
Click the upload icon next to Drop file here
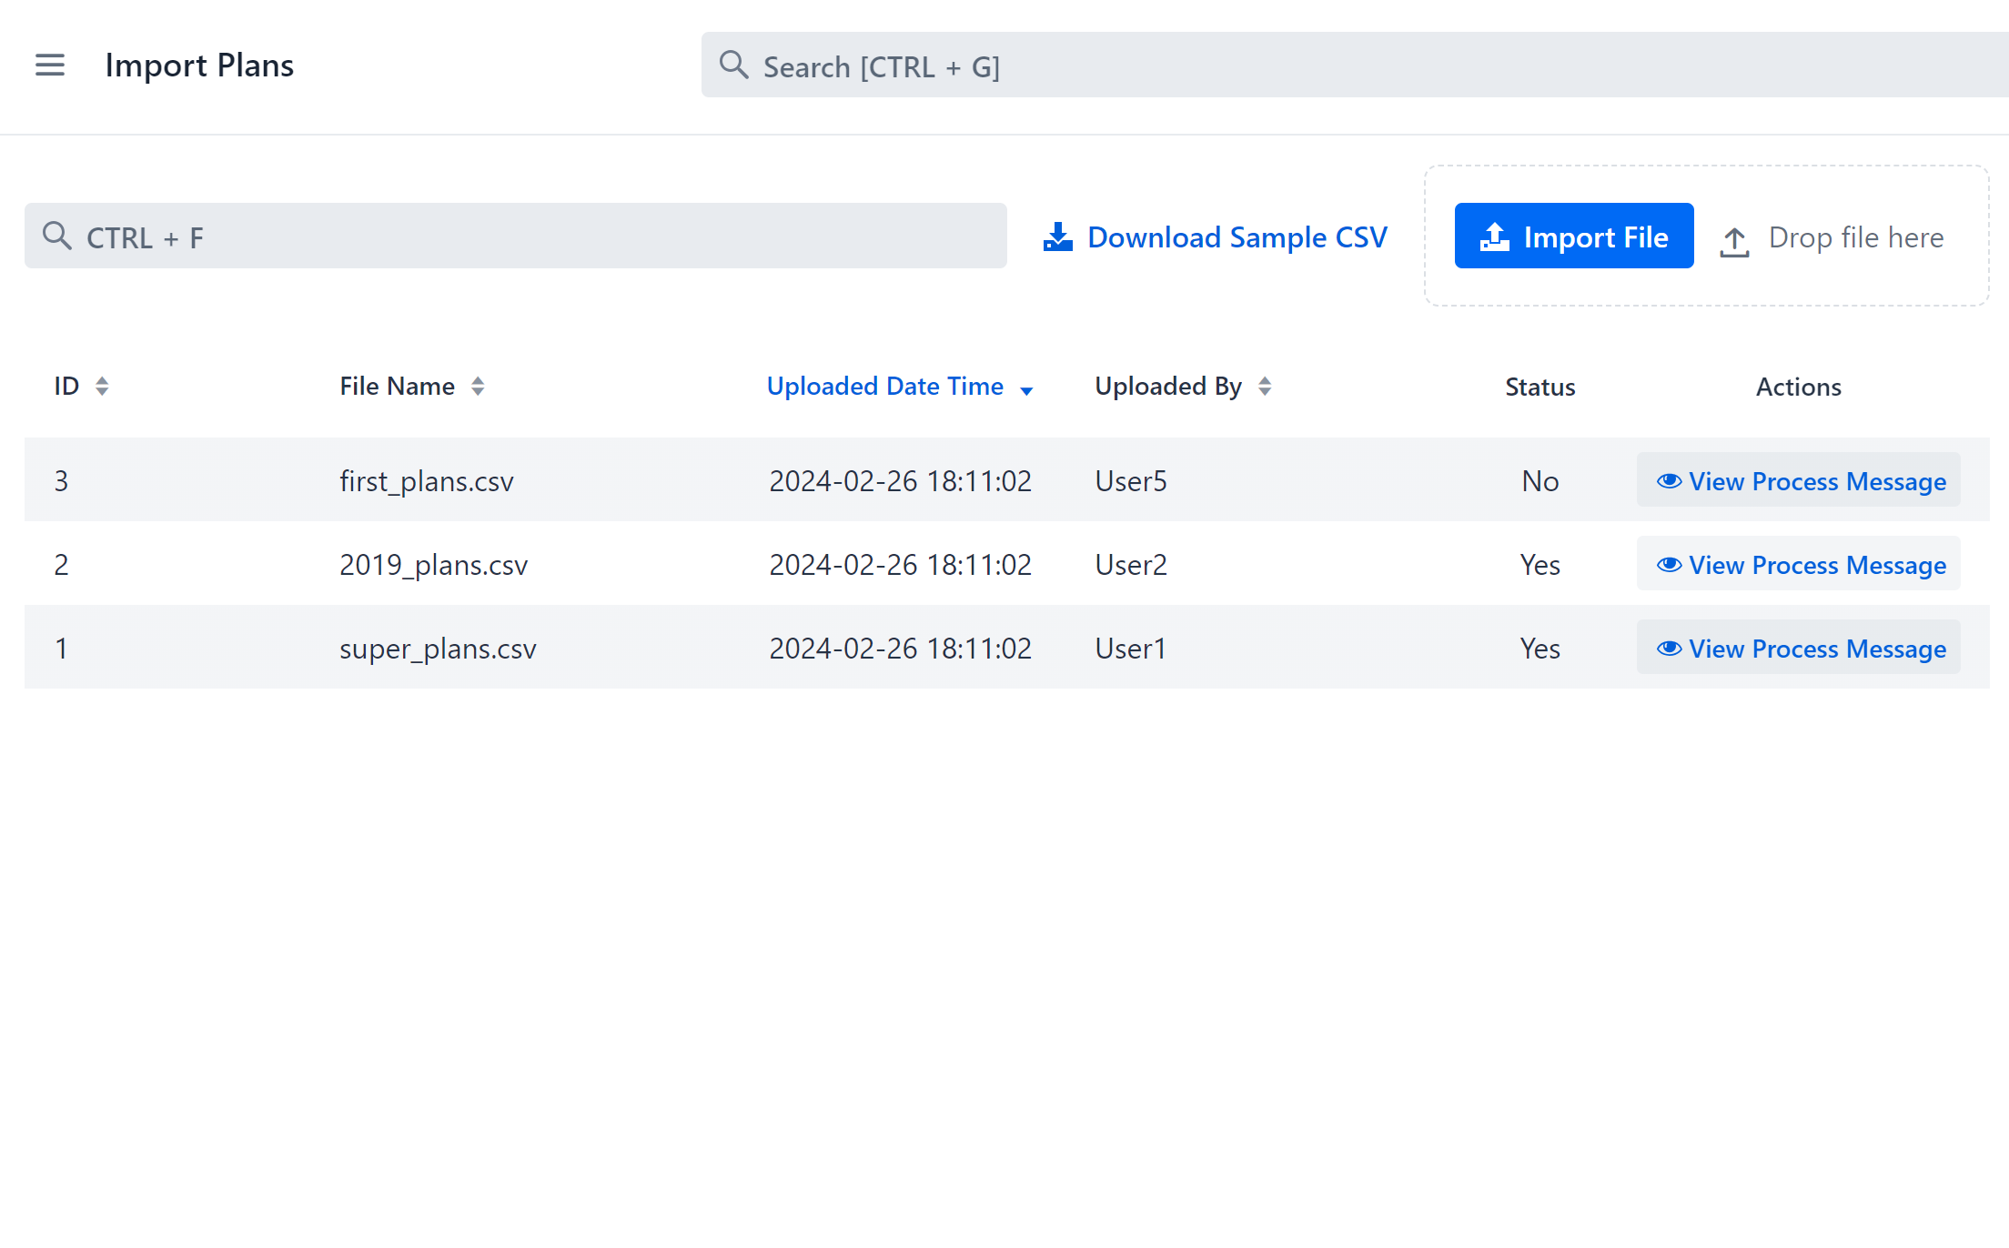click(x=1733, y=237)
